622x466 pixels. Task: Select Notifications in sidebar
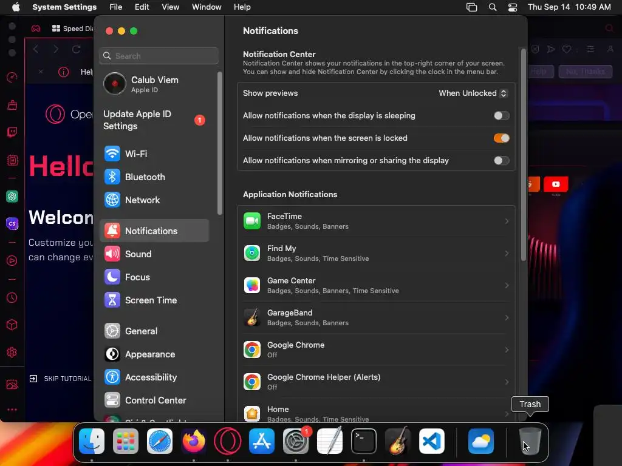coord(154,231)
